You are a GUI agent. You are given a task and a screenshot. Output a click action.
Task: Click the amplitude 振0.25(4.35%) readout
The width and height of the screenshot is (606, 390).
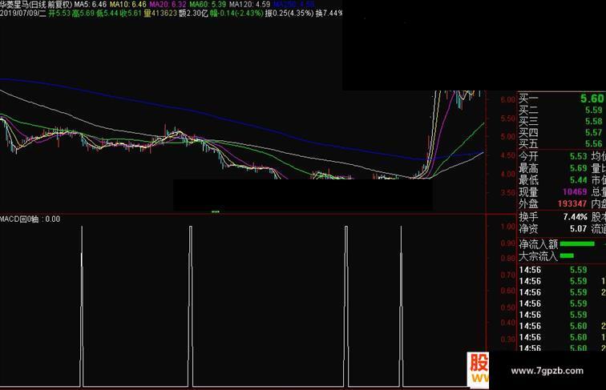coord(289,14)
